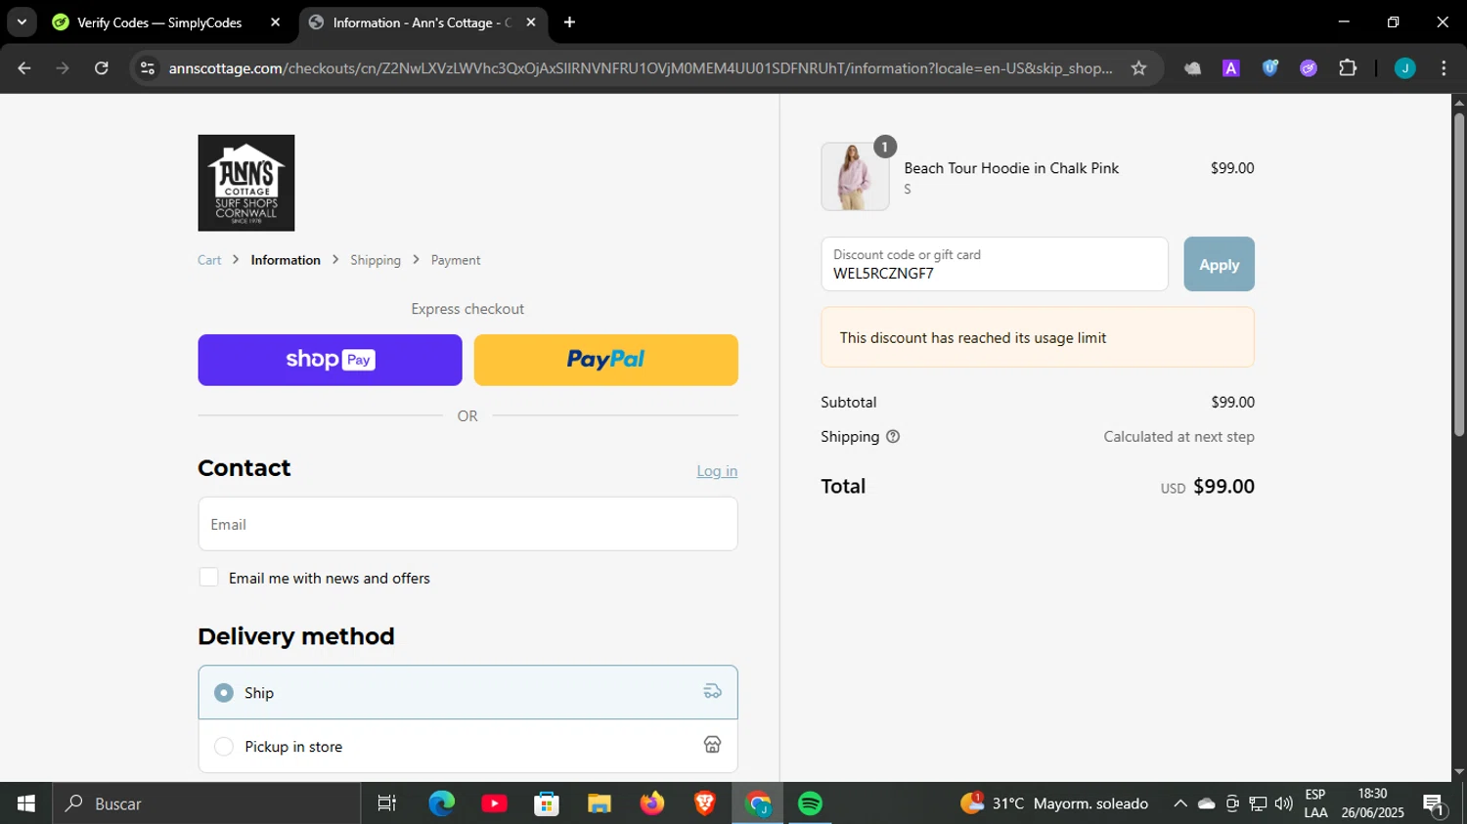Click the store pickup icon
1467x824 pixels.
712,745
